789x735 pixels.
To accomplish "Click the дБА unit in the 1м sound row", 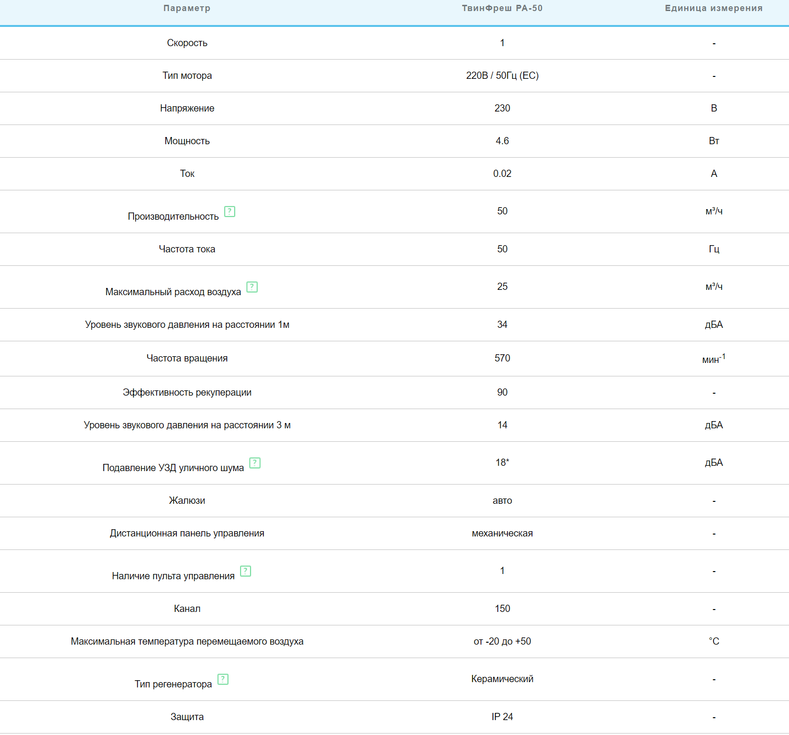I will point(714,324).
